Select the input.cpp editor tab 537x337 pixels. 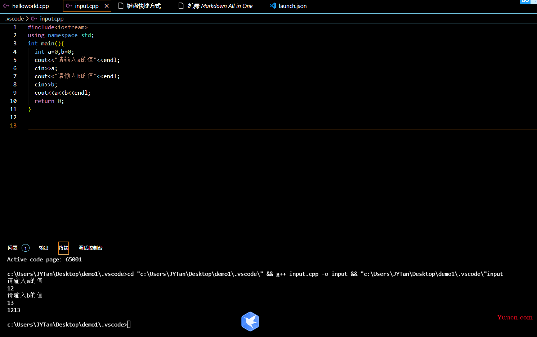pos(86,6)
